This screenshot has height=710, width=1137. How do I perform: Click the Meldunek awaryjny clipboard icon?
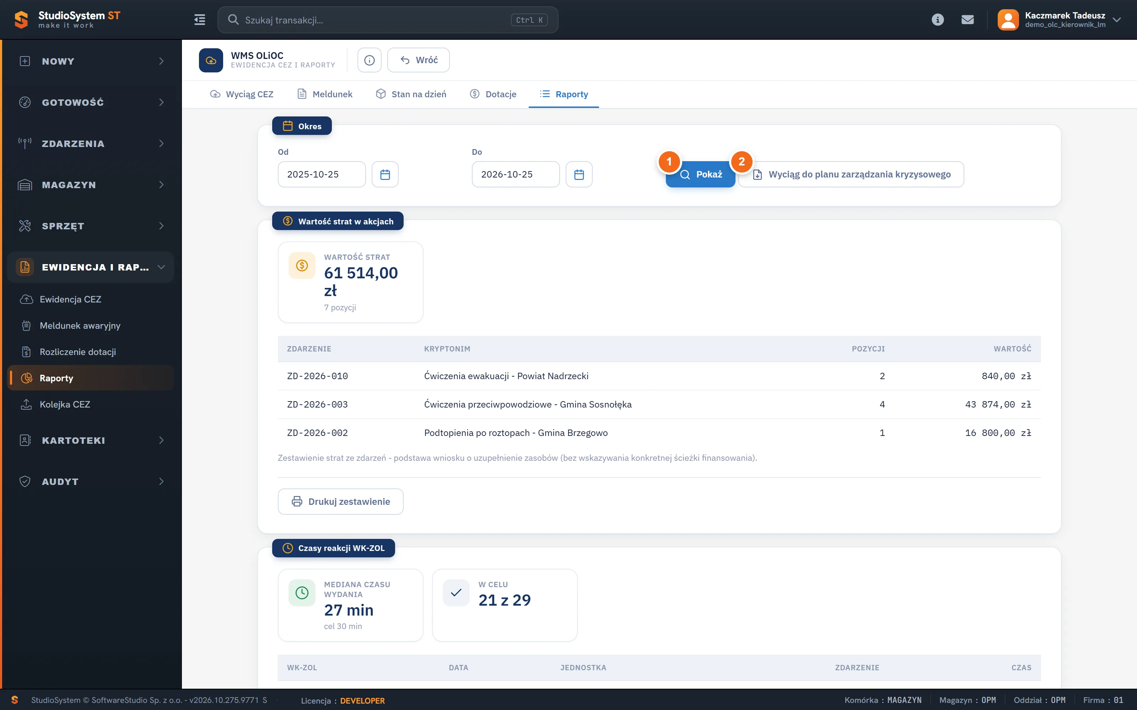pos(26,326)
